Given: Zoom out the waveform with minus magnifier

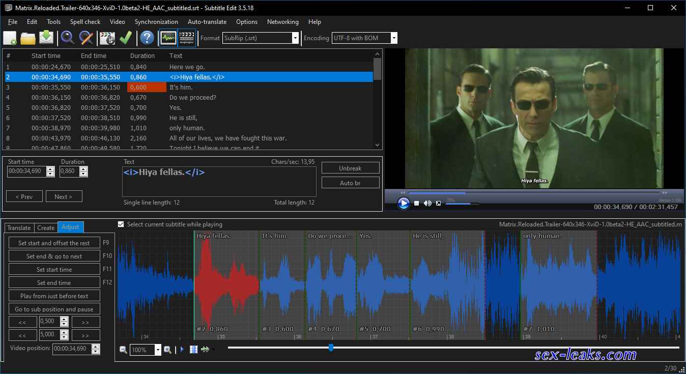Looking at the screenshot, I should point(123,350).
